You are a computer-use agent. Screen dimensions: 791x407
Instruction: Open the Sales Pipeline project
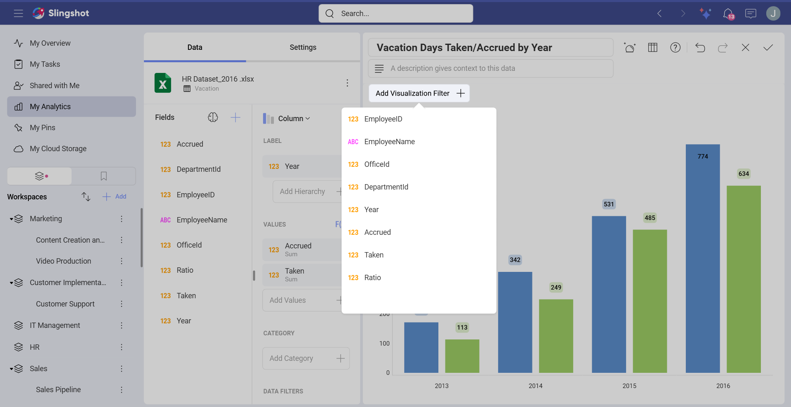click(x=58, y=390)
